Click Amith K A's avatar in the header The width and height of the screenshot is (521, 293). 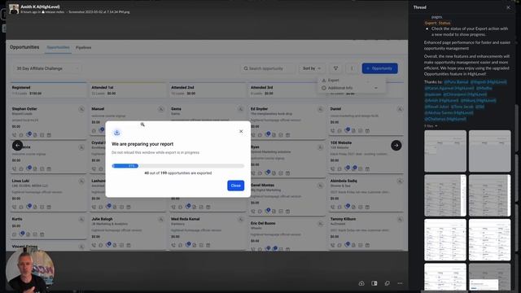14,9
